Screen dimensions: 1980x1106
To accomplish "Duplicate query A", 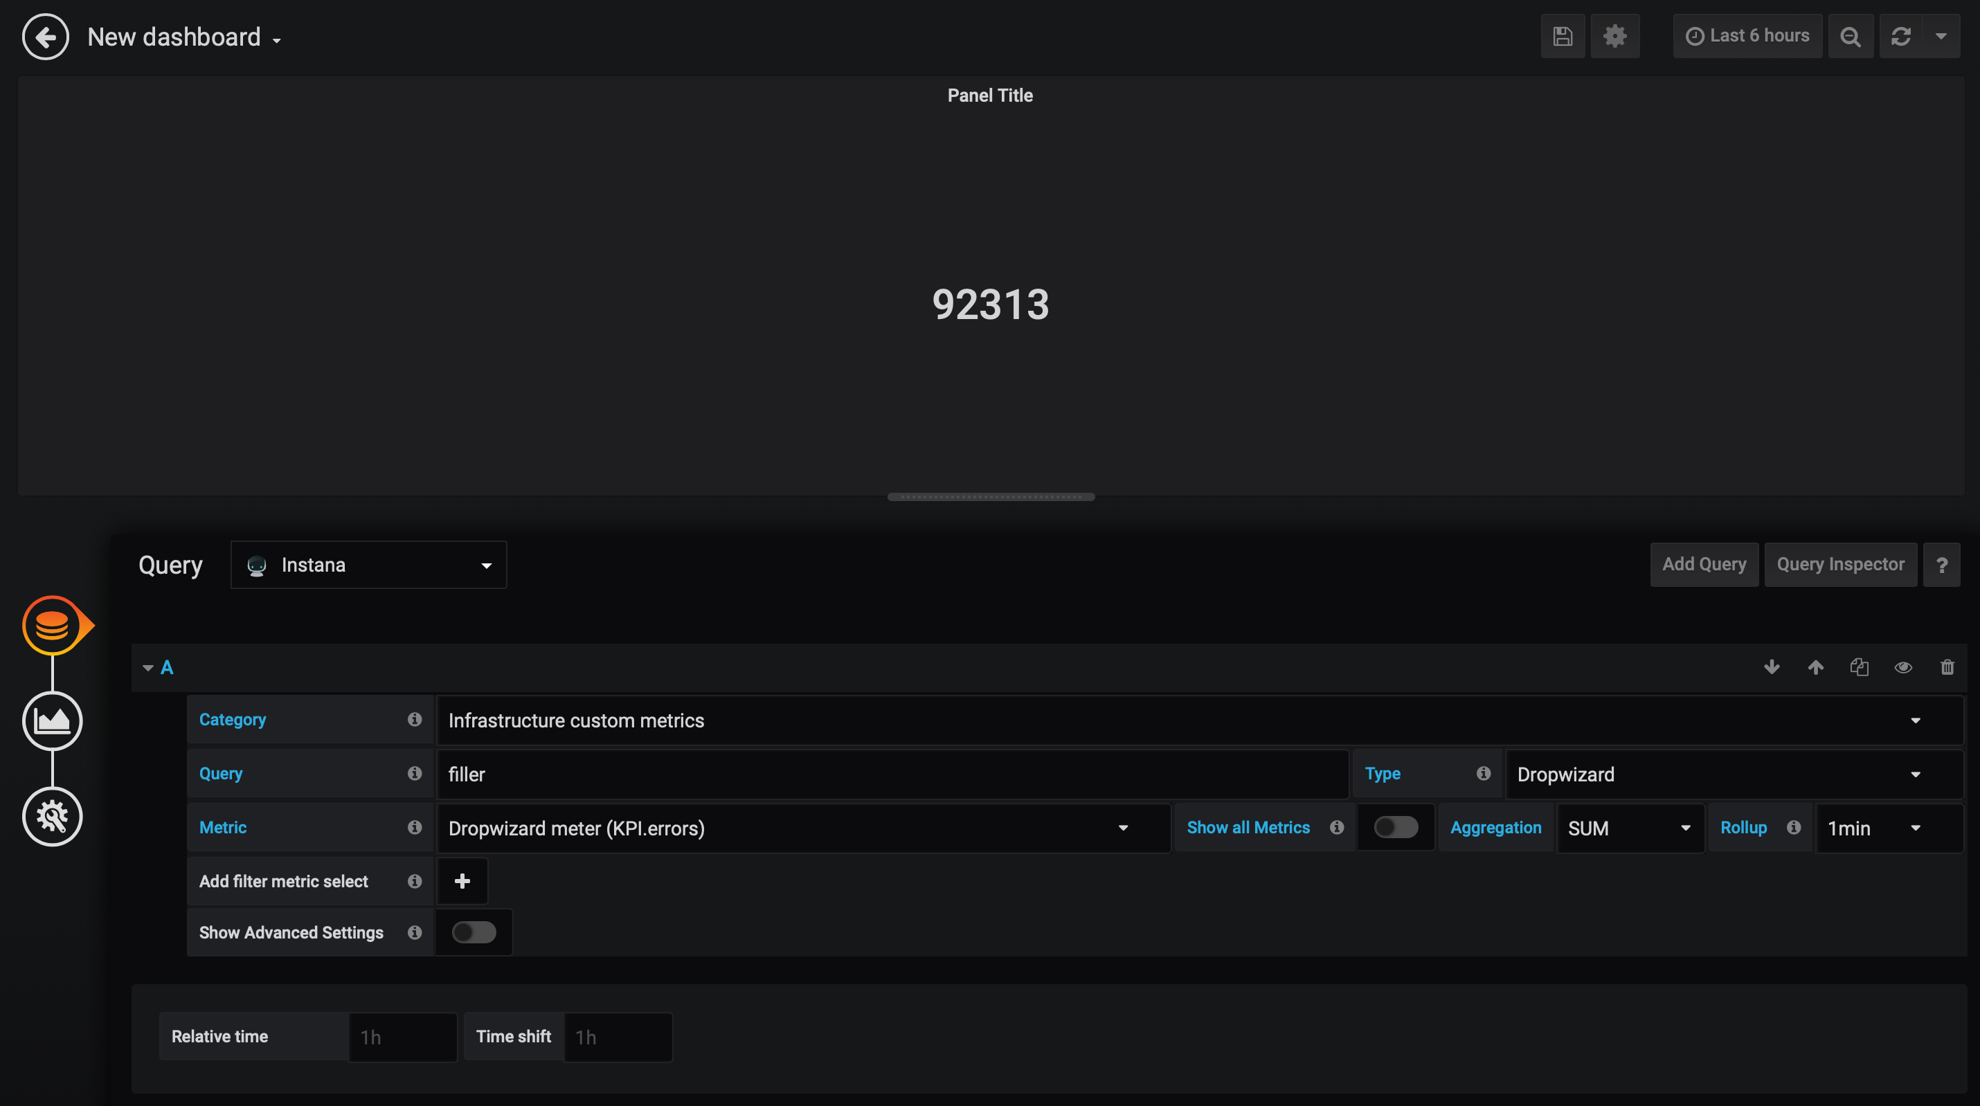I will [1859, 667].
